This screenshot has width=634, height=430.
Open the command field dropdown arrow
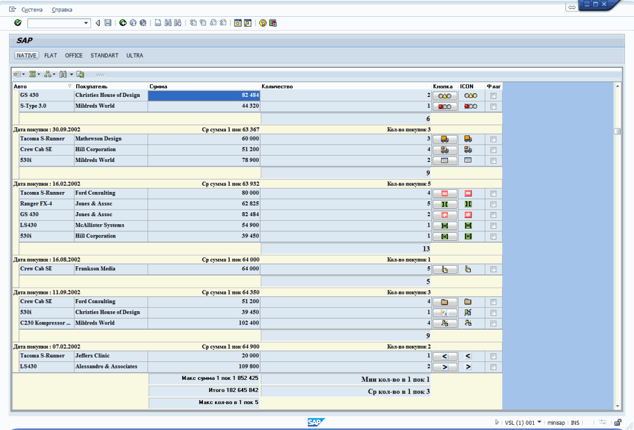click(86, 23)
